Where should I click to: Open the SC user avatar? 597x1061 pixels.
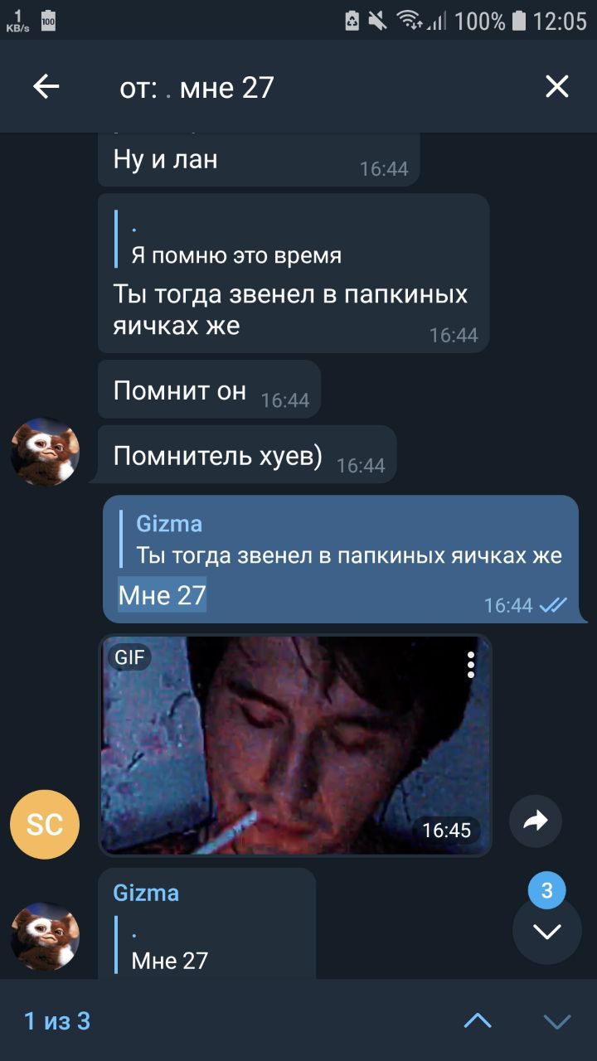tap(45, 824)
